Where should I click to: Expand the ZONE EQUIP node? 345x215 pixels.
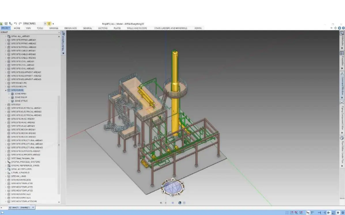point(9,97)
